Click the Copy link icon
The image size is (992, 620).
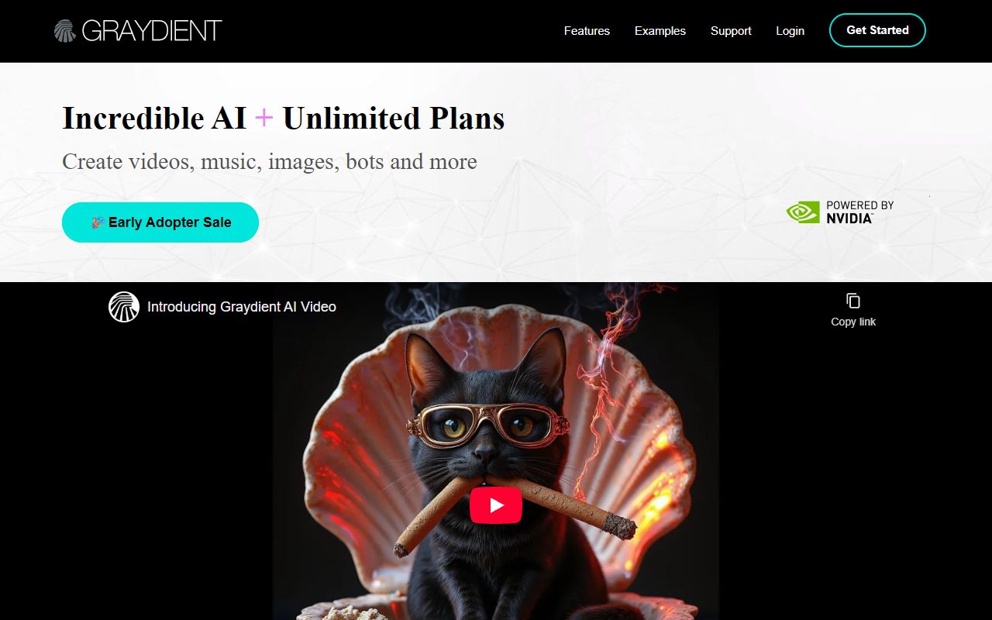pyautogui.click(x=853, y=301)
